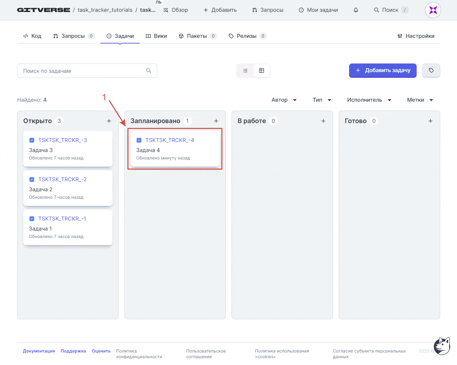Image resolution: width=457 pixels, height=365 pixels.
Task: Click the husky mascot chat icon
Action: click(442, 346)
